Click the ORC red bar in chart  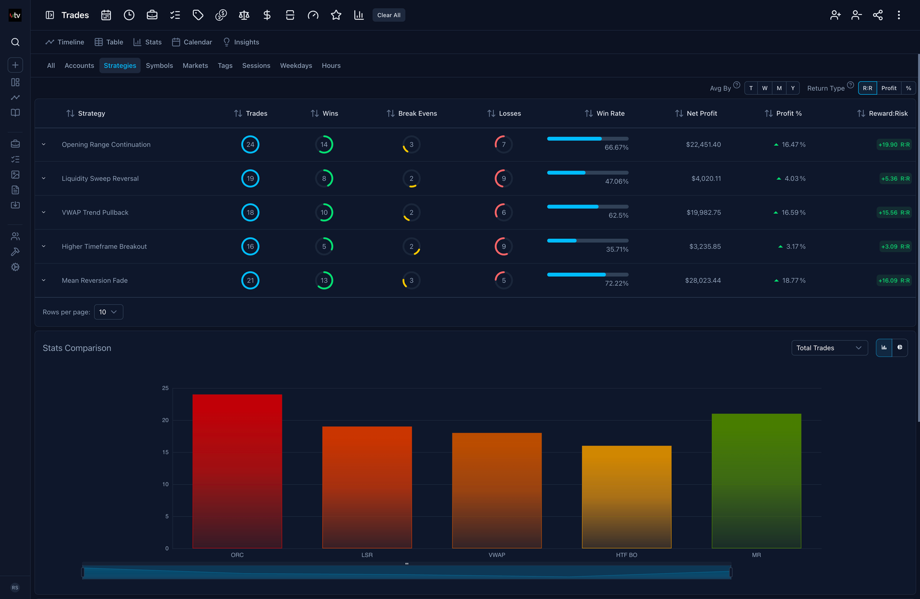237,471
